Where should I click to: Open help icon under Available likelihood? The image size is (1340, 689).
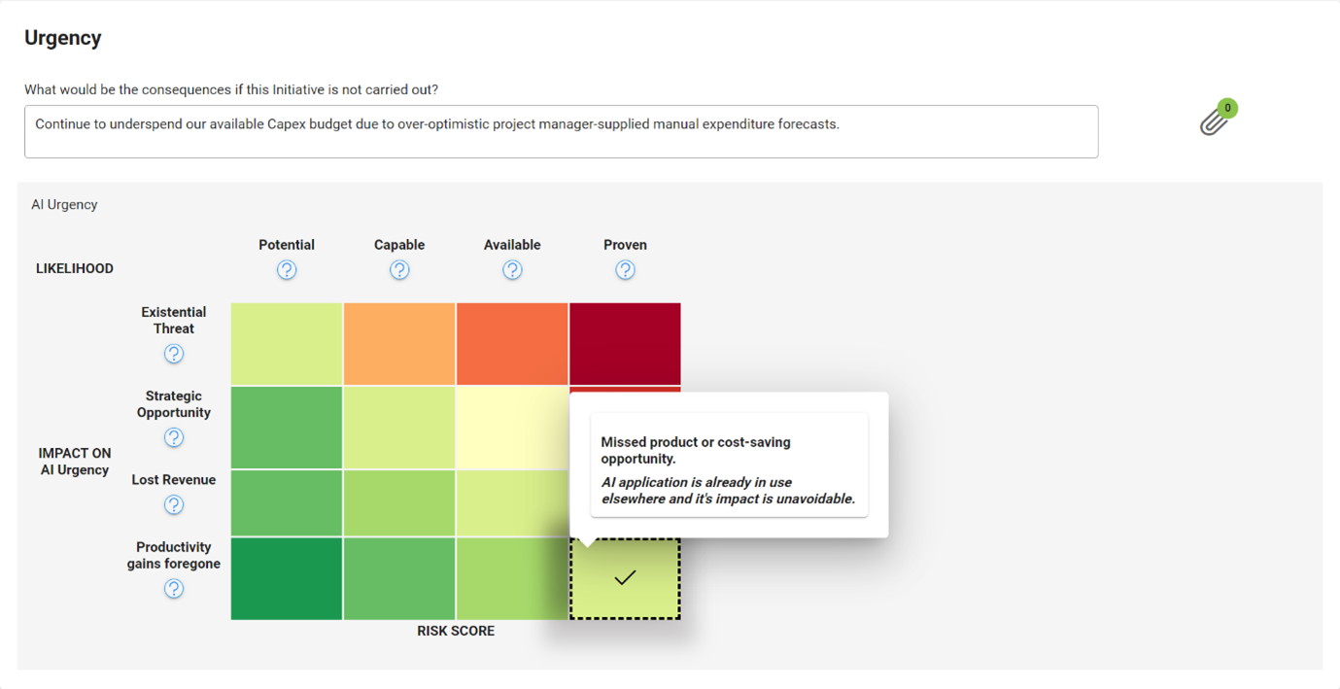point(512,270)
